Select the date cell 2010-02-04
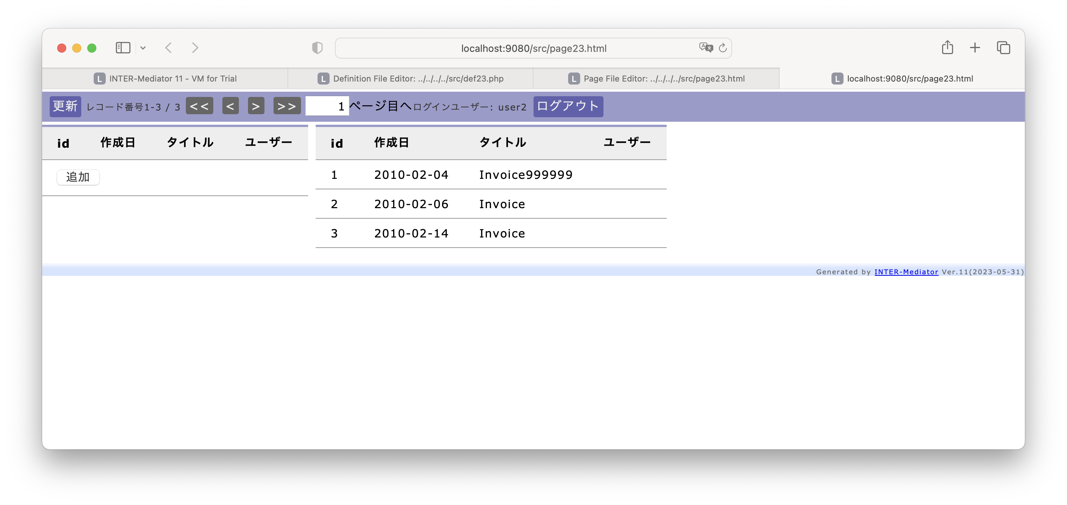The image size is (1067, 505). click(411, 175)
